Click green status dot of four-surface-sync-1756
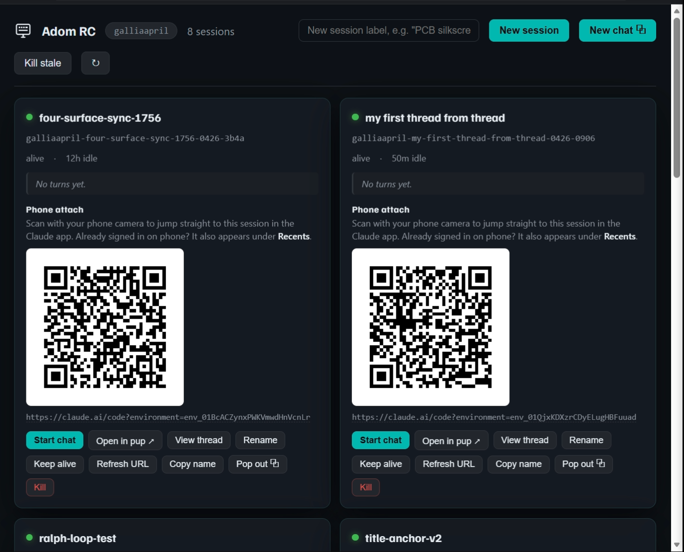 (29, 117)
